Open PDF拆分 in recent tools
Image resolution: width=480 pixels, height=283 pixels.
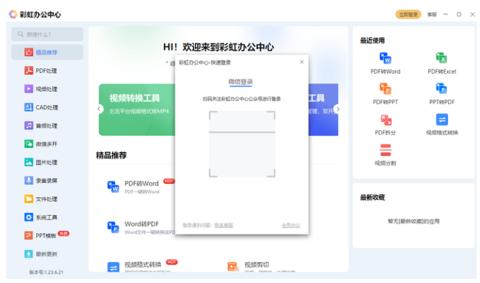pos(385,125)
